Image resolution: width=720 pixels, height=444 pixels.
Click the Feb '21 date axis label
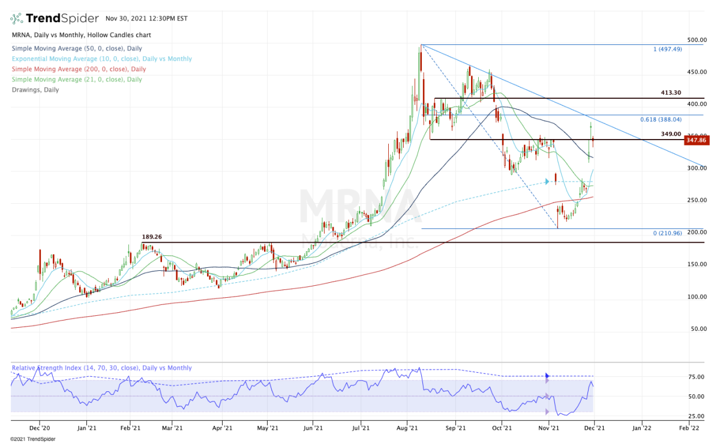tap(130, 428)
